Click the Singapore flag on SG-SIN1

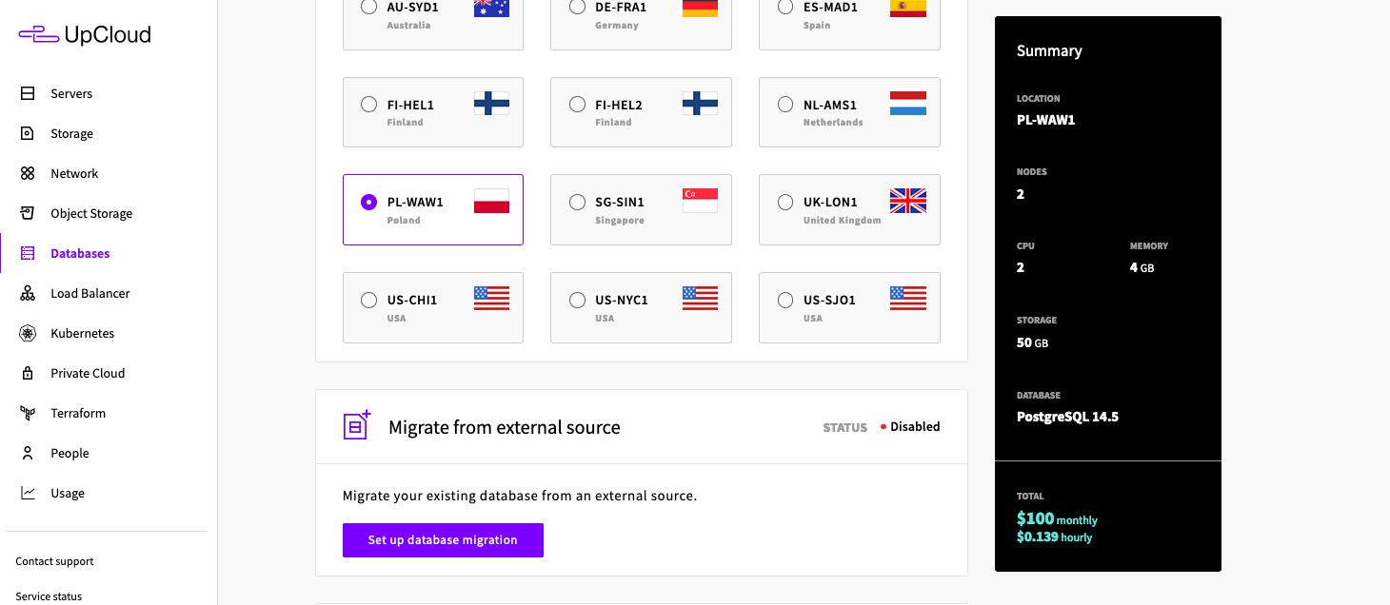(700, 201)
